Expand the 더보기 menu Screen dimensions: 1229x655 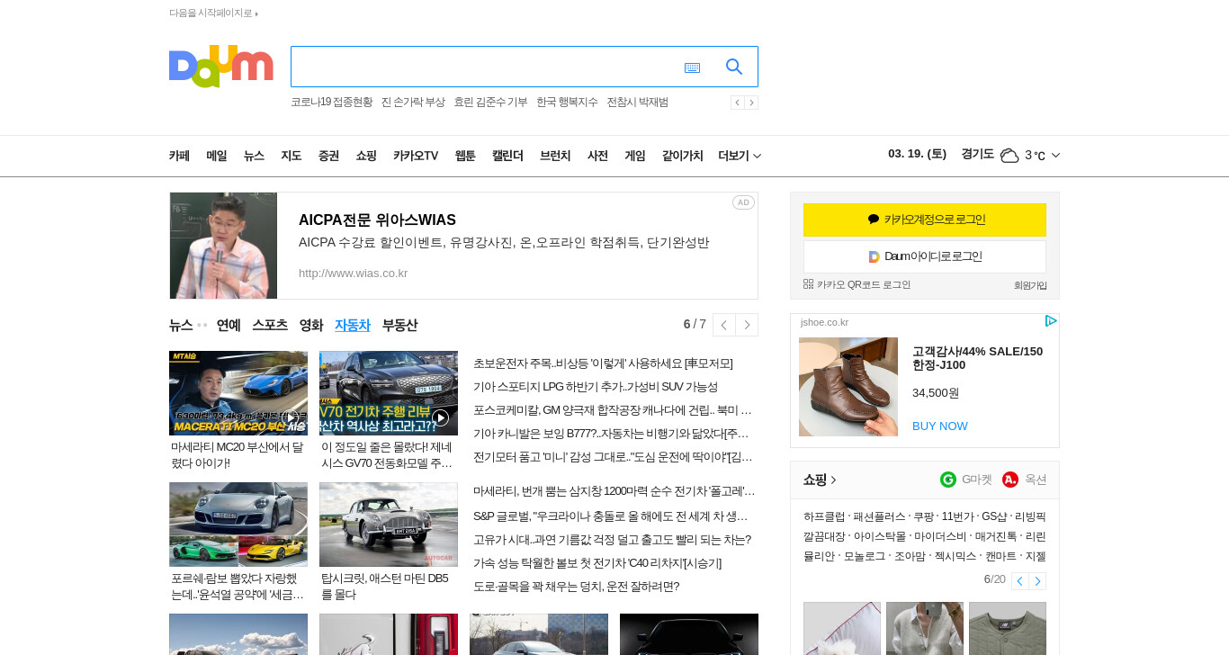coord(740,156)
